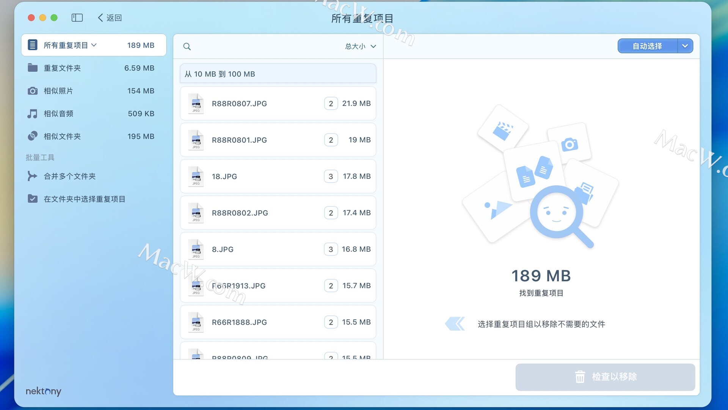Image resolution: width=728 pixels, height=410 pixels.
Task: Open the duplicate folders category icon
Action: pyautogui.click(x=33, y=68)
